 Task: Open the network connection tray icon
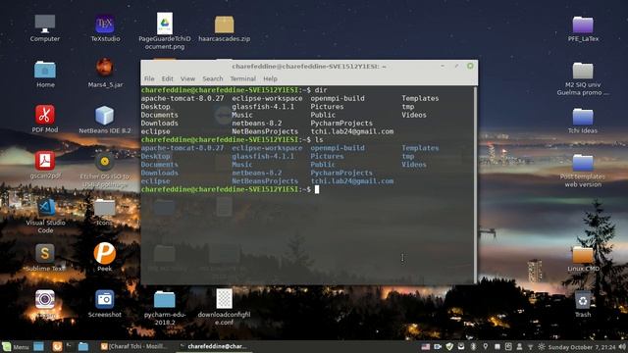(530, 347)
